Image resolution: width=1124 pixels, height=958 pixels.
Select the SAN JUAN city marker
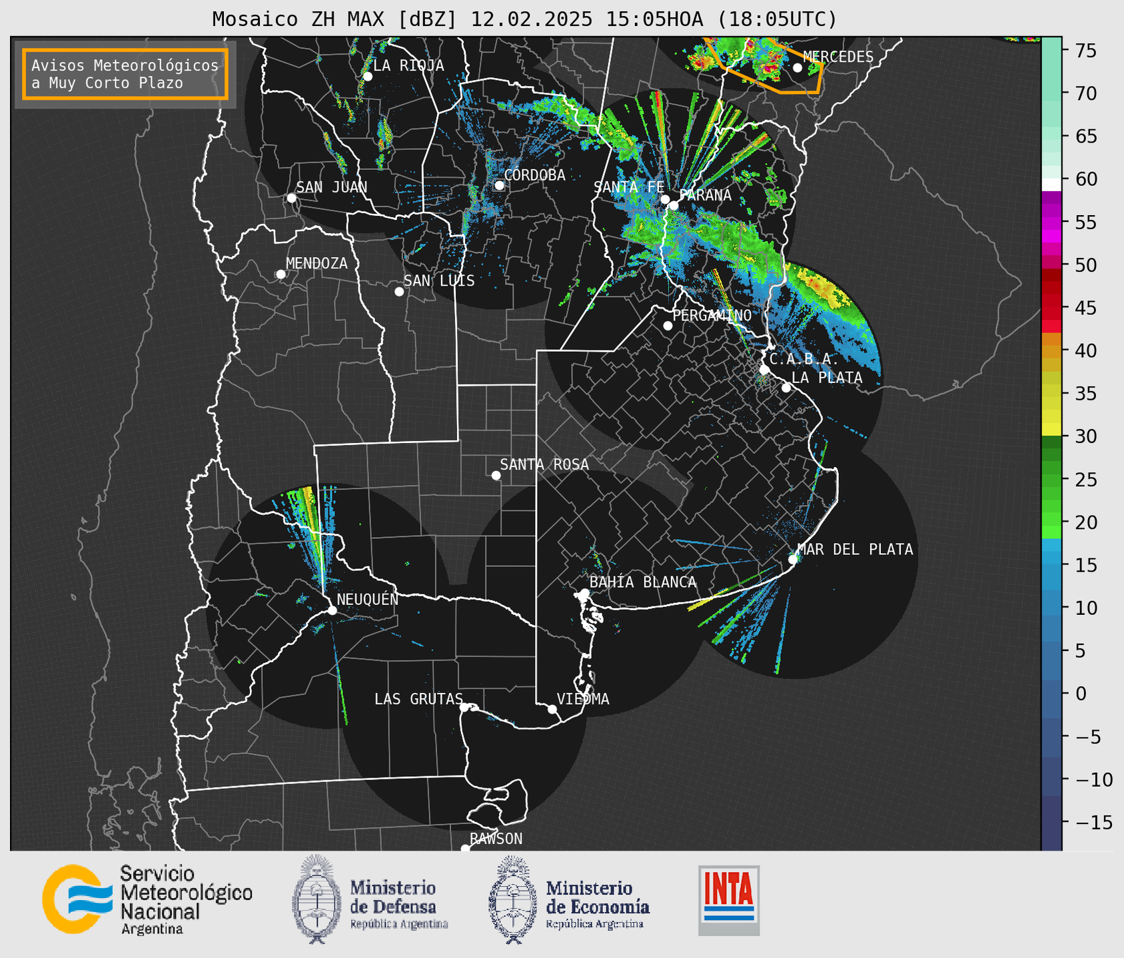(291, 198)
